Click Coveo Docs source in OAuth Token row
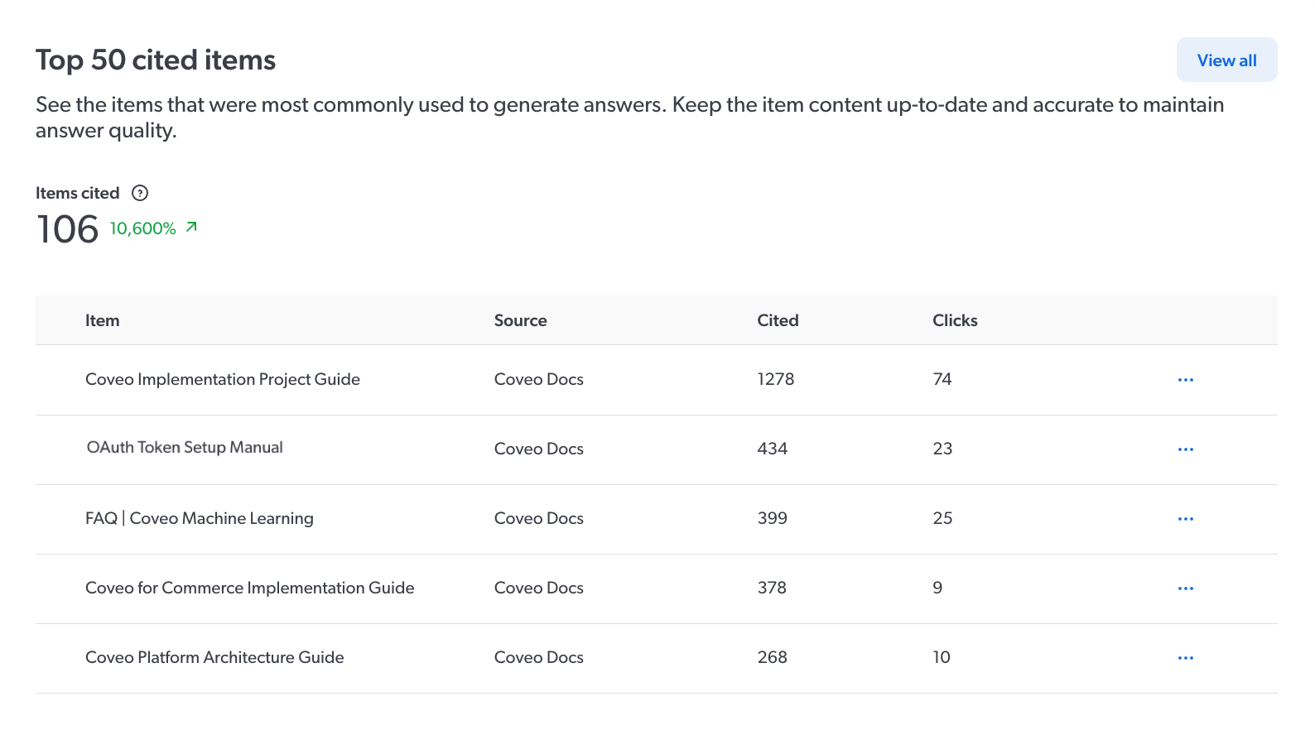Image resolution: width=1315 pixels, height=730 pixels. [x=539, y=449]
